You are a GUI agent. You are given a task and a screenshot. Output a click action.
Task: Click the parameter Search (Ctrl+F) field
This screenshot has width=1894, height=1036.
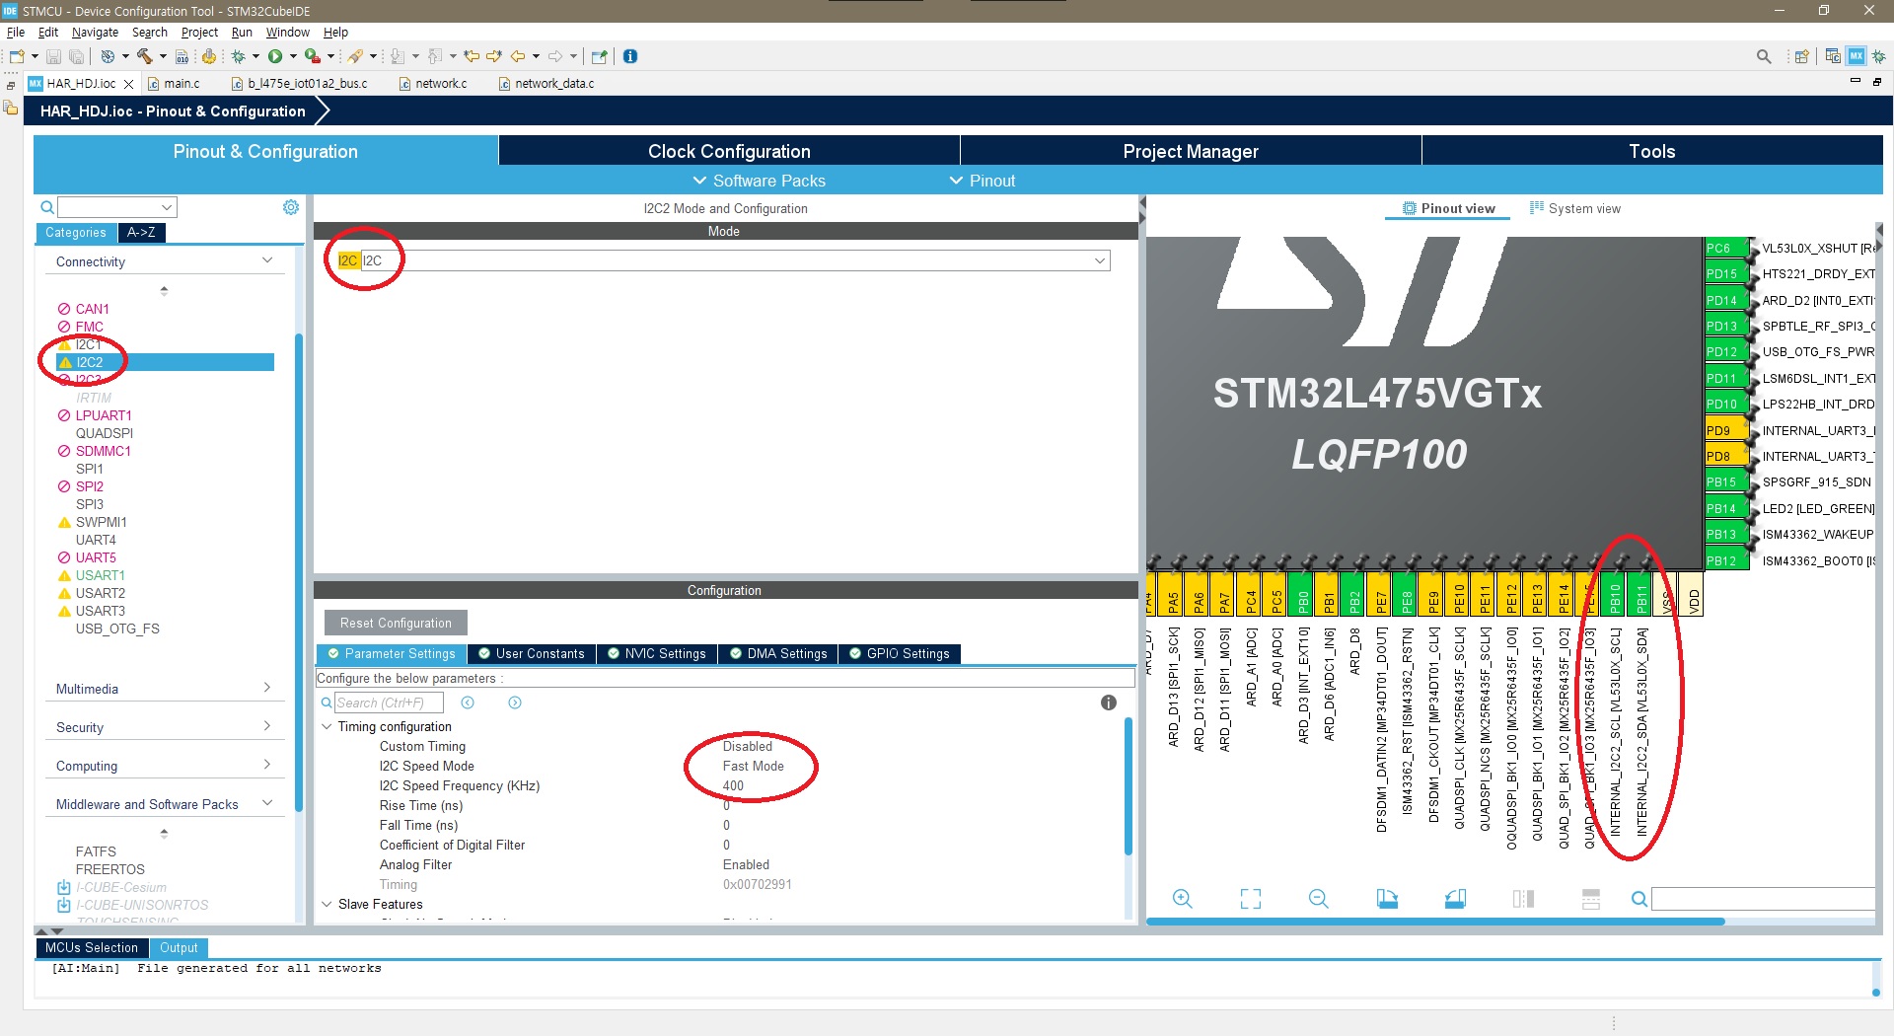(x=389, y=703)
